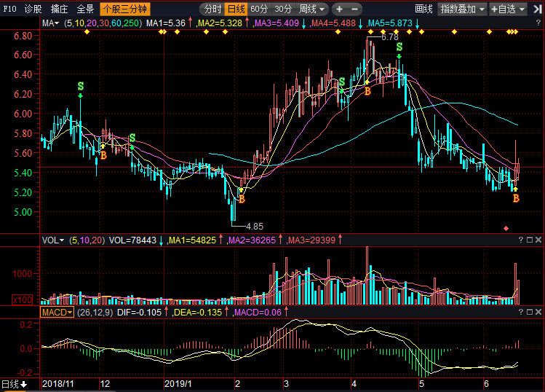Click the red diamond marker above VOL panel
The height and width of the screenshot is (392, 545).
click(x=506, y=228)
